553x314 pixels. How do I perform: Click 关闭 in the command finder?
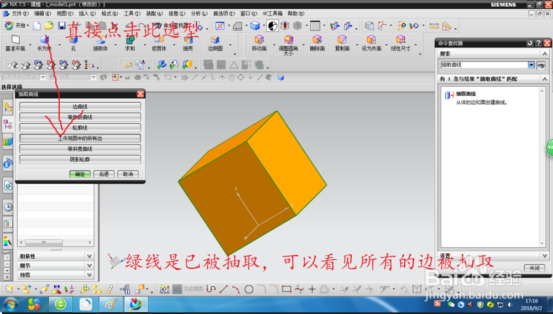[x=534, y=268]
